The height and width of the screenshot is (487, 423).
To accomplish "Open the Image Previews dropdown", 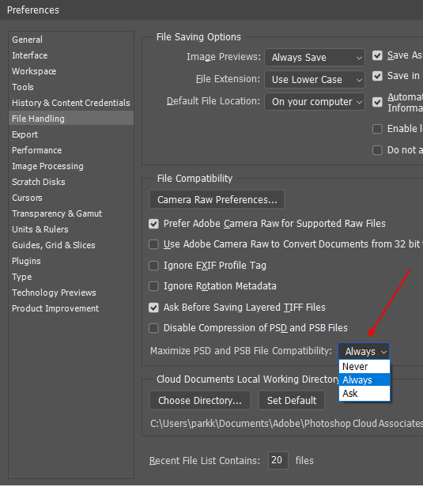I will pyautogui.click(x=315, y=57).
